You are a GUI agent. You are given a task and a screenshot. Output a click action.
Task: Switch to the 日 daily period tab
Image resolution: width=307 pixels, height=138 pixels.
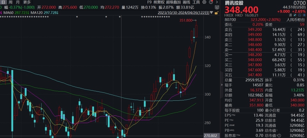[x=4, y=2]
